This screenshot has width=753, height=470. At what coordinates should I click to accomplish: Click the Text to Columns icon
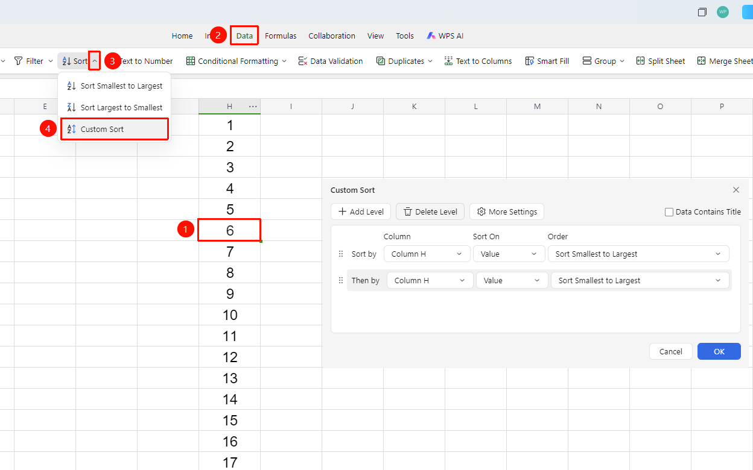click(448, 61)
